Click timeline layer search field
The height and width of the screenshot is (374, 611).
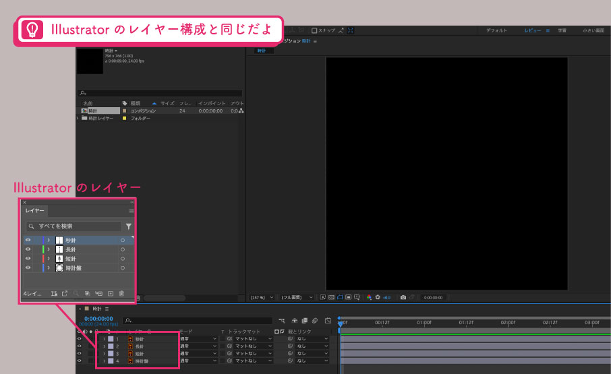[198, 321]
